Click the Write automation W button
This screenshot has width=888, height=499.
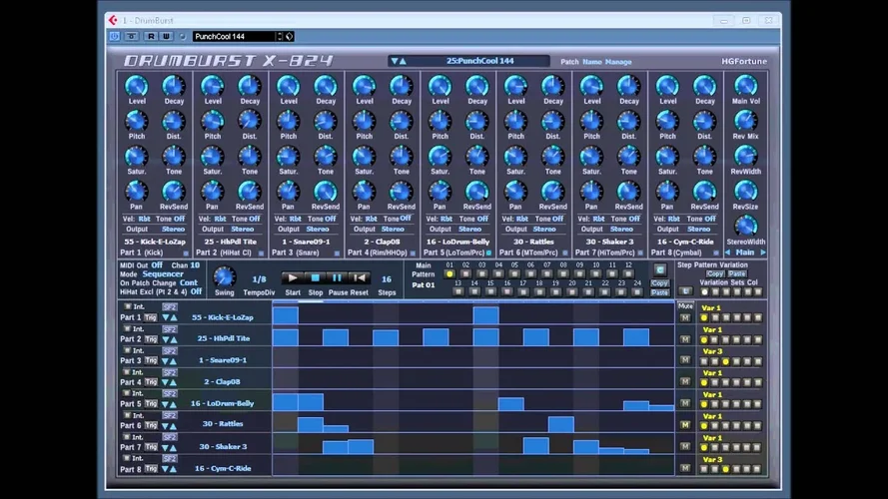click(x=166, y=37)
